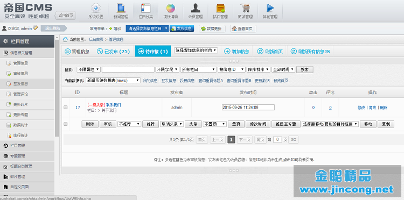Viewport: 404px width, 200px height.
Task: Click the gear icon in 栏目管理 header
Action: [x=6, y=41]
